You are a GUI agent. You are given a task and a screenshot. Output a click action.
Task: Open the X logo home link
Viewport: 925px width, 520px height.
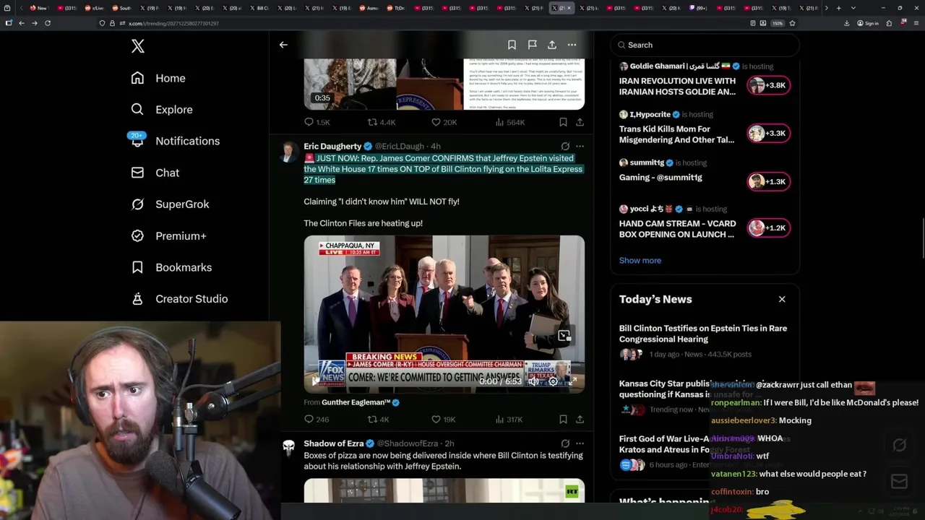click(138, 46)
